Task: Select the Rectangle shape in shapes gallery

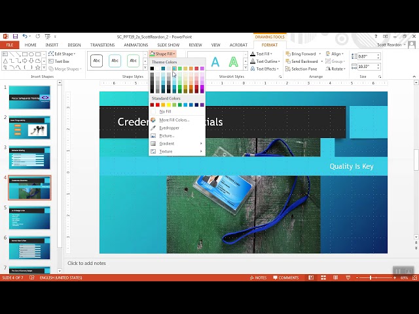Action: click(x=25, y=54)
